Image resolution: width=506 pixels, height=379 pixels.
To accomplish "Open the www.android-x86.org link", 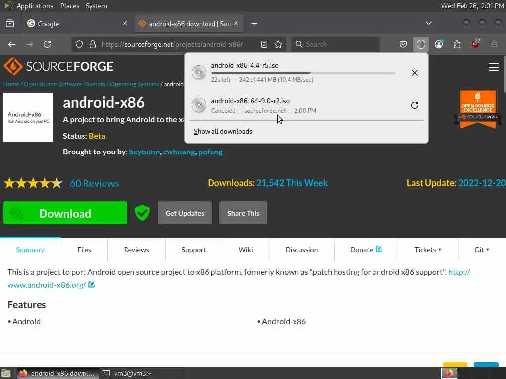I will click(47, 285).
